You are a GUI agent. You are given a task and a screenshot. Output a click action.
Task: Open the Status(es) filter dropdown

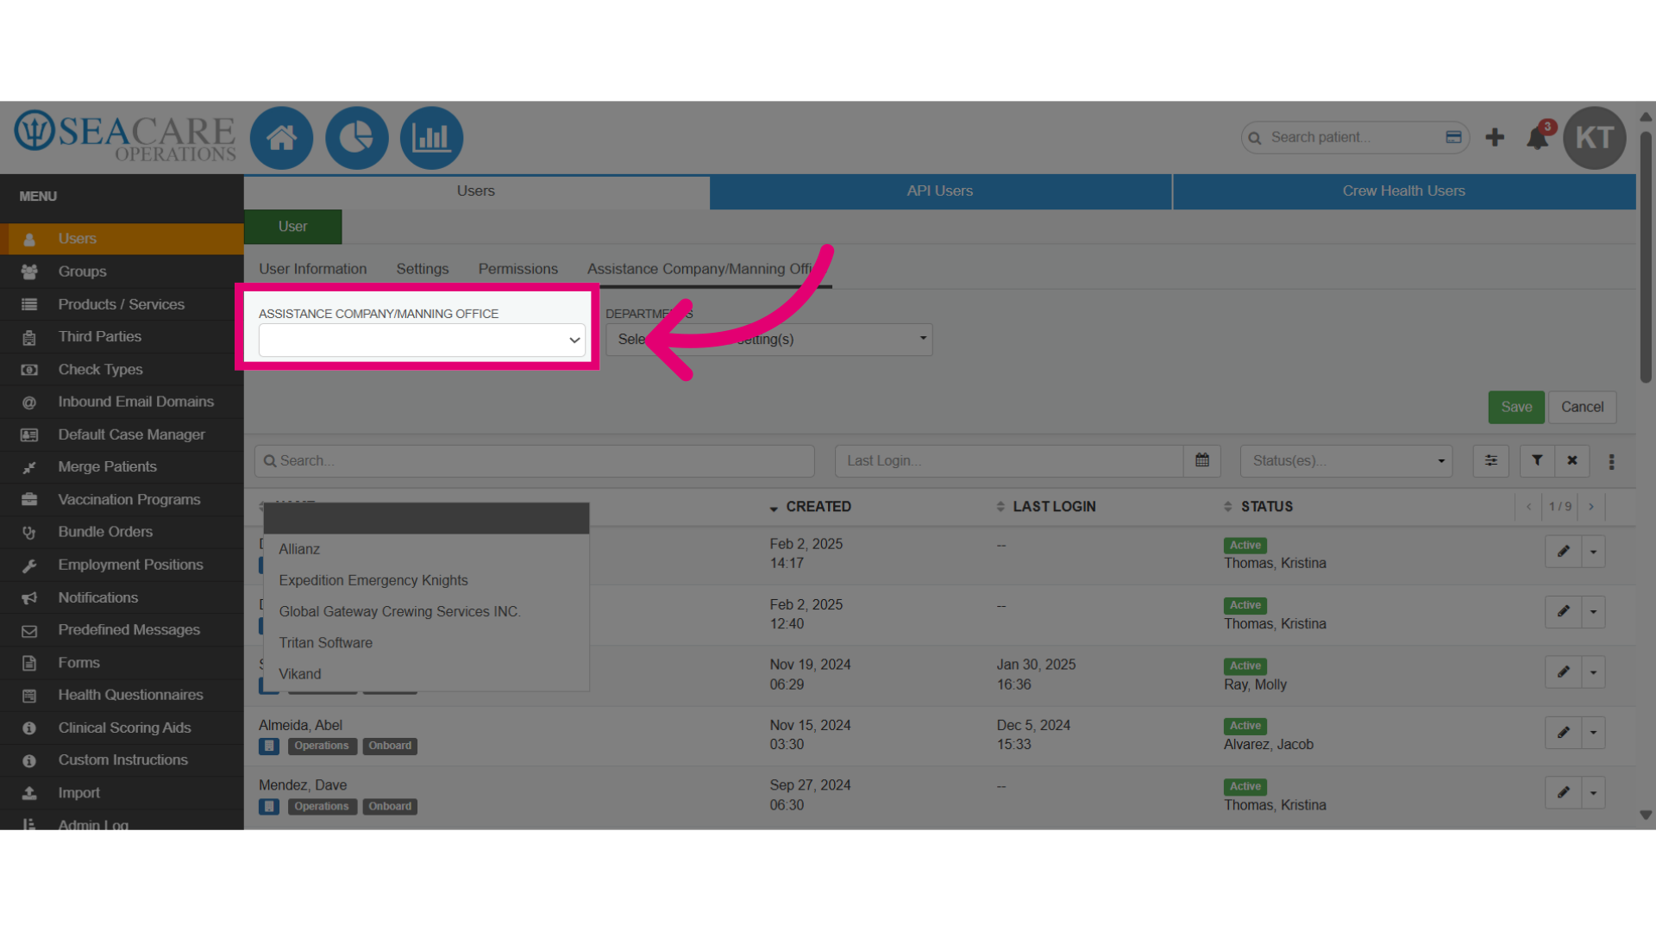[x=1346, y=460]
